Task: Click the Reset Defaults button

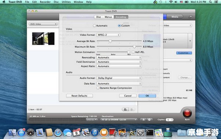Action: point(79,96)
